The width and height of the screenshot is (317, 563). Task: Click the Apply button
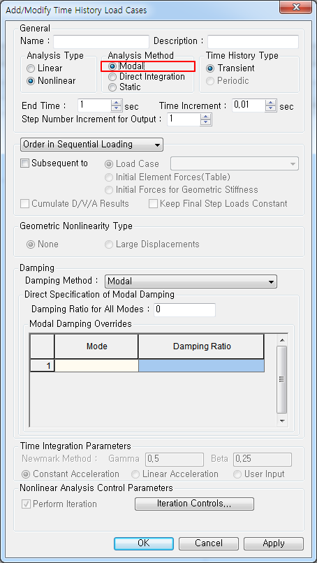274,543
